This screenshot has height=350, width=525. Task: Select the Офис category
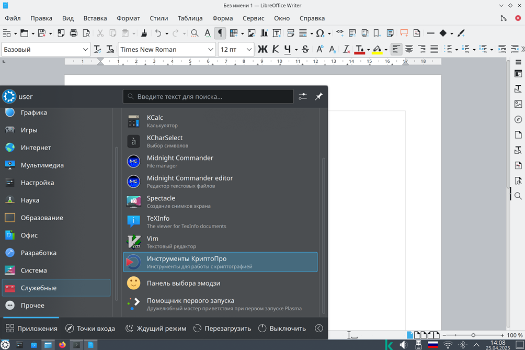tap(56, 235)
